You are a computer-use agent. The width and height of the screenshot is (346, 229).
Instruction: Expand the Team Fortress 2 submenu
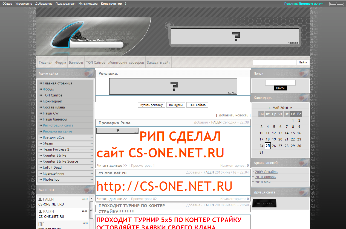click(65, 149)
